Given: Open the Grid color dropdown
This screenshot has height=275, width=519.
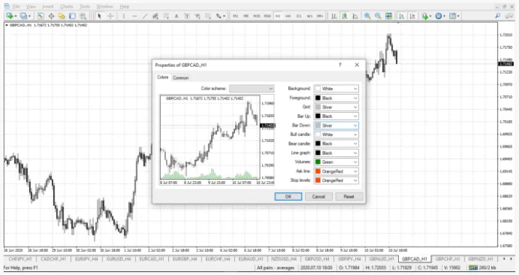Looking at the screenshot, I should (x=336, y=107).
